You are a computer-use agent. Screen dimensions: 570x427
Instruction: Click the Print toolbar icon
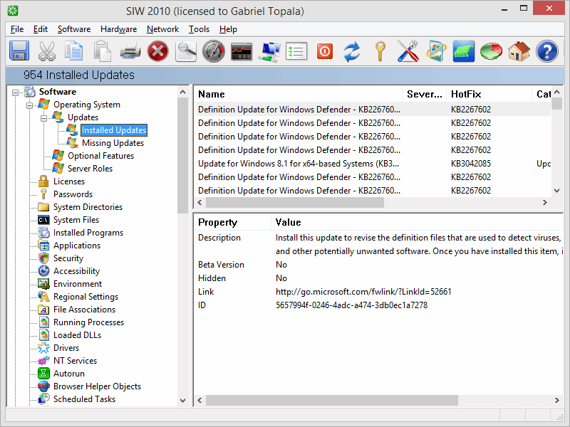[130, 51]
